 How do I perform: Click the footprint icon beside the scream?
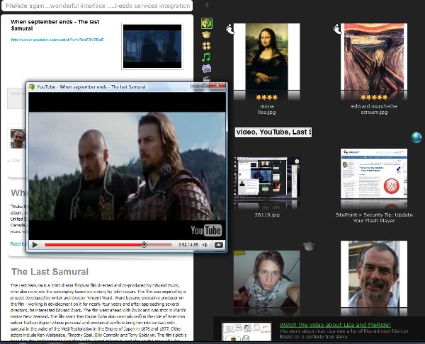point(337,29)
